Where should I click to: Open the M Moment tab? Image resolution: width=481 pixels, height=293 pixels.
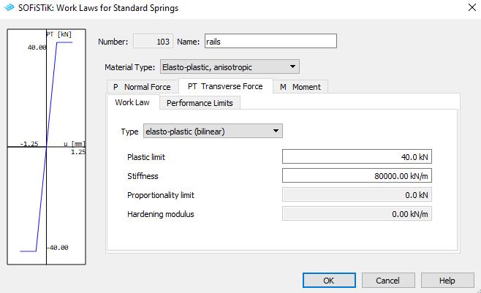click(x=300, y=87)
